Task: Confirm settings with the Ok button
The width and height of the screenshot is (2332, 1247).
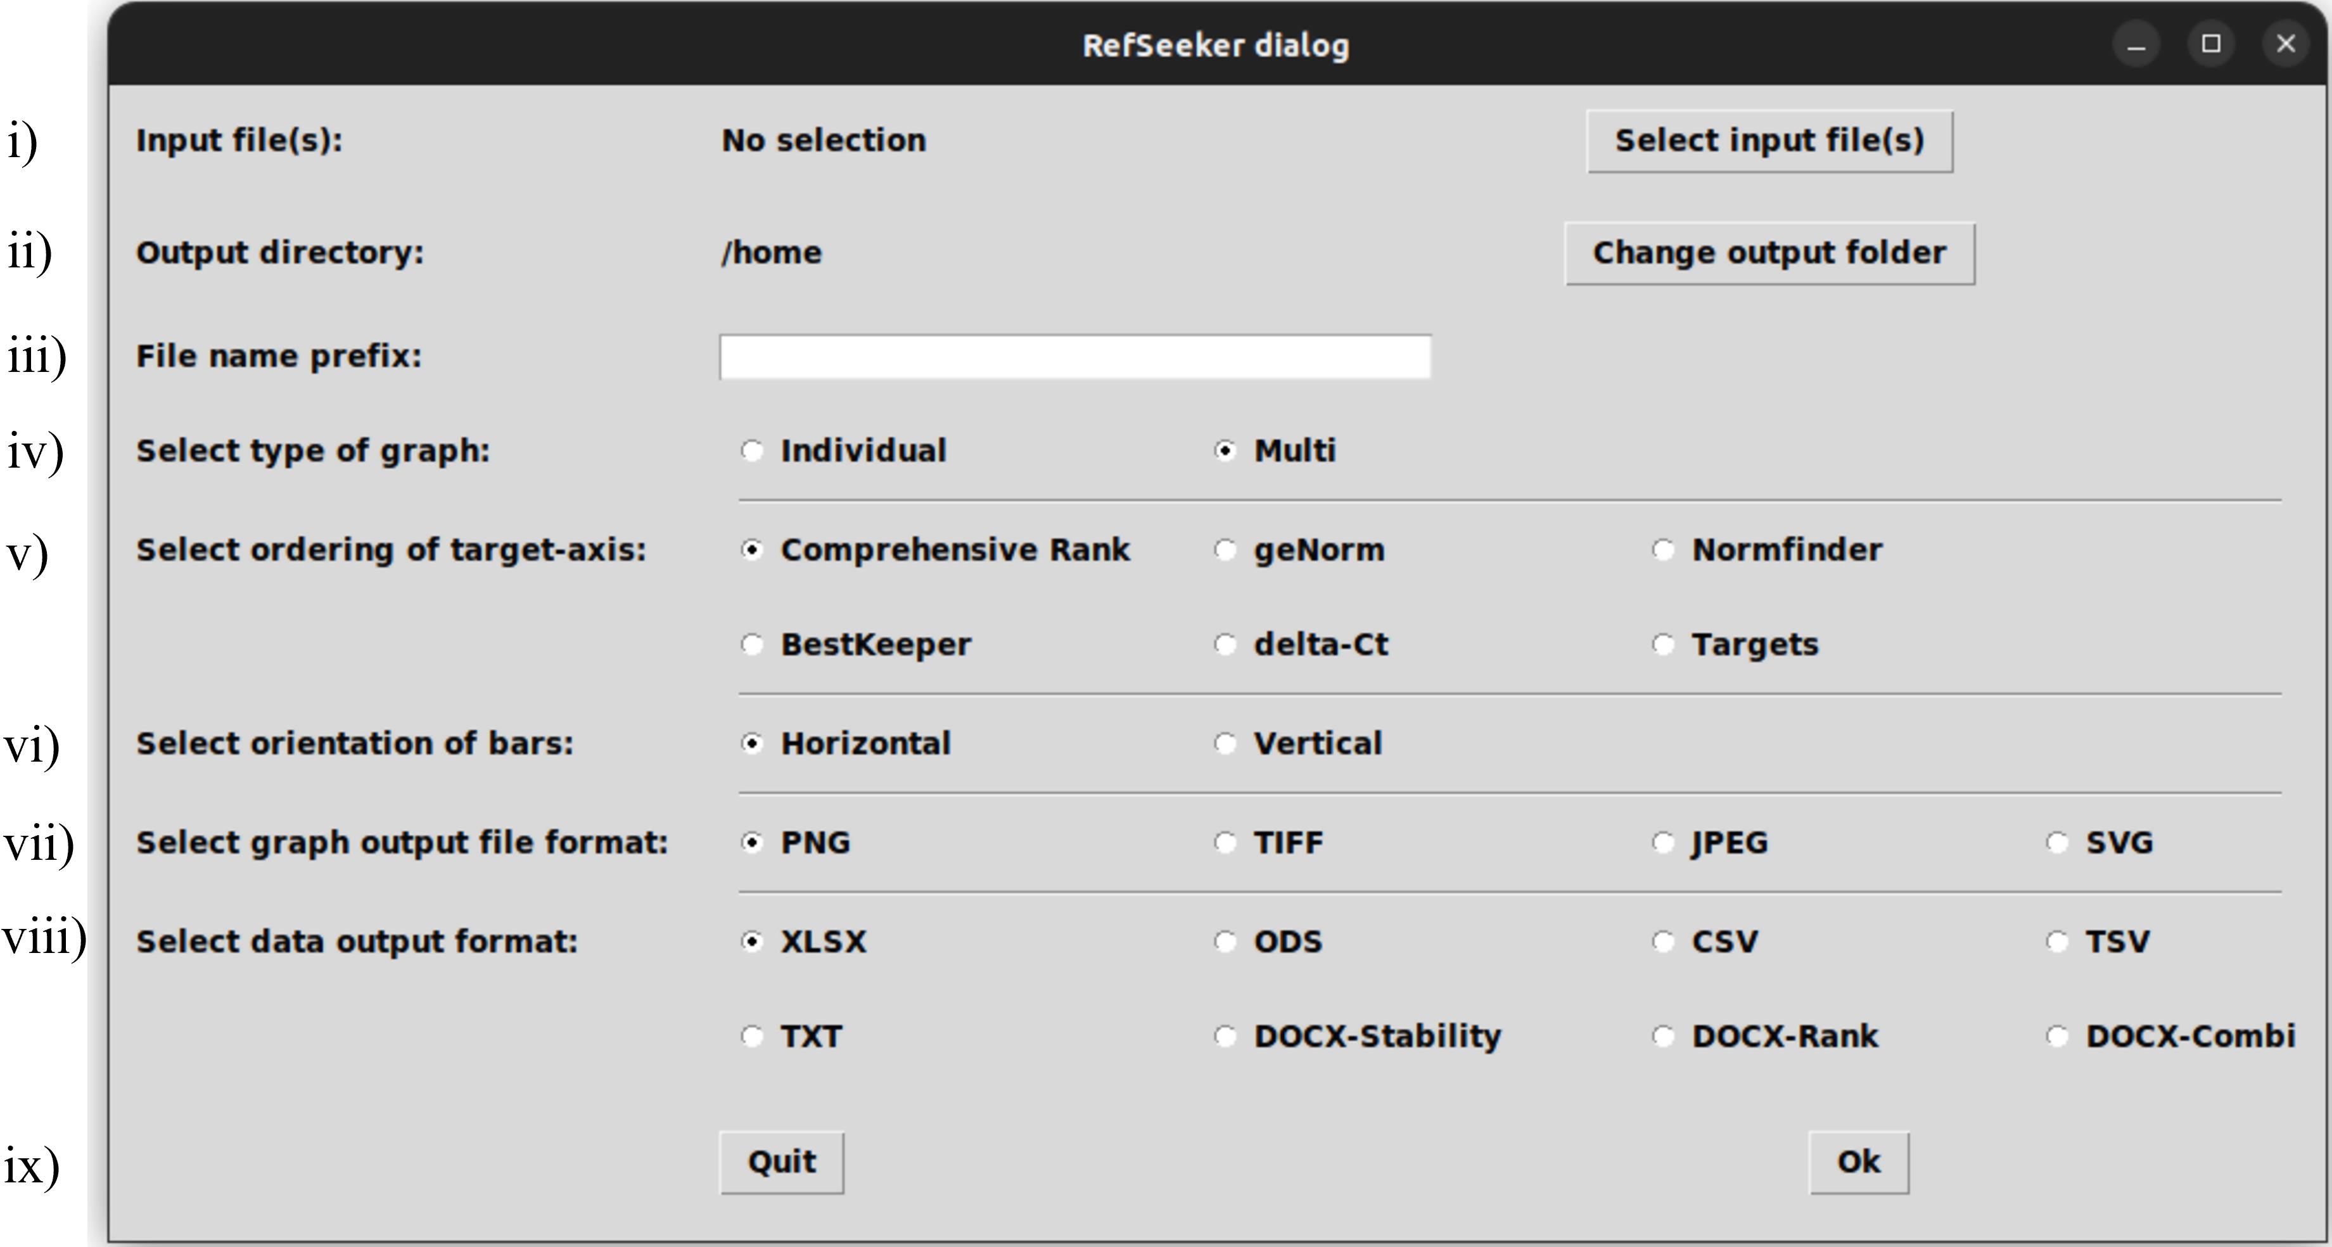Action: pos(1859,1163)
